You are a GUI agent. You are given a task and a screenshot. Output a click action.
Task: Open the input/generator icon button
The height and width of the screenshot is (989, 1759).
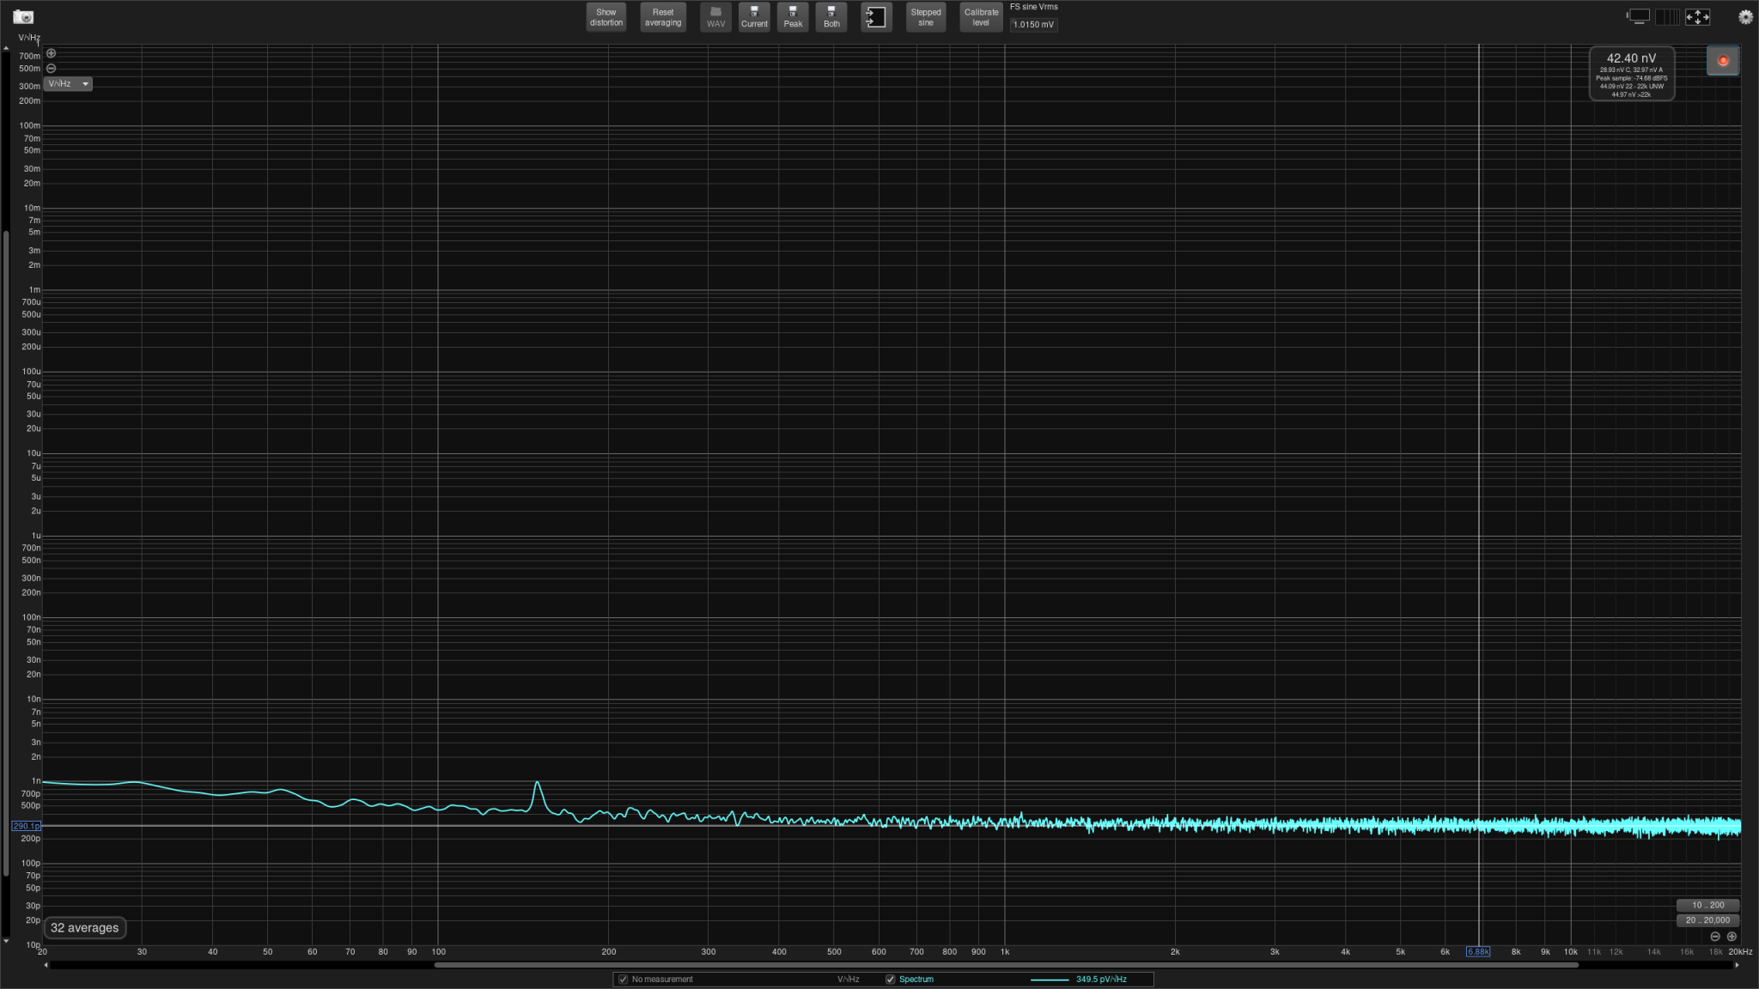click(876, 17)
